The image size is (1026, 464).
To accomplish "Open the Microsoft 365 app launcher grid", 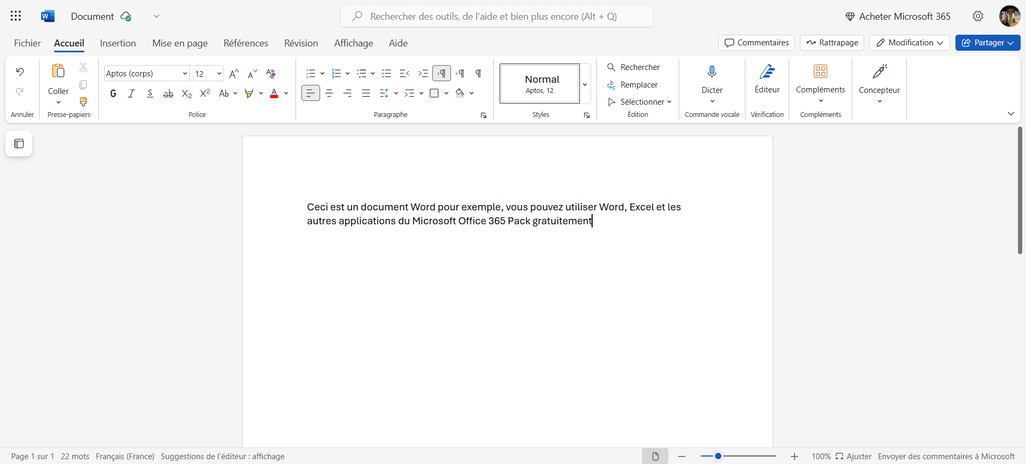I will [x=16, y=16].
